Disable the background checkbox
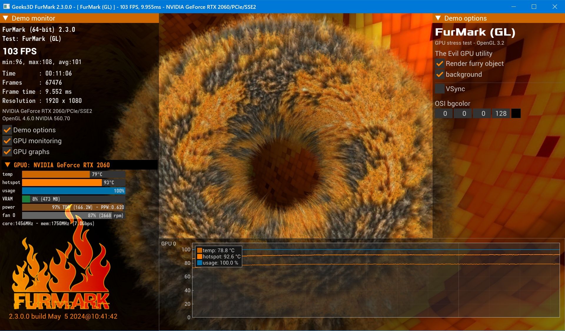Image resolution: width=565 pixels, height=331 pixels. (440, 74)
